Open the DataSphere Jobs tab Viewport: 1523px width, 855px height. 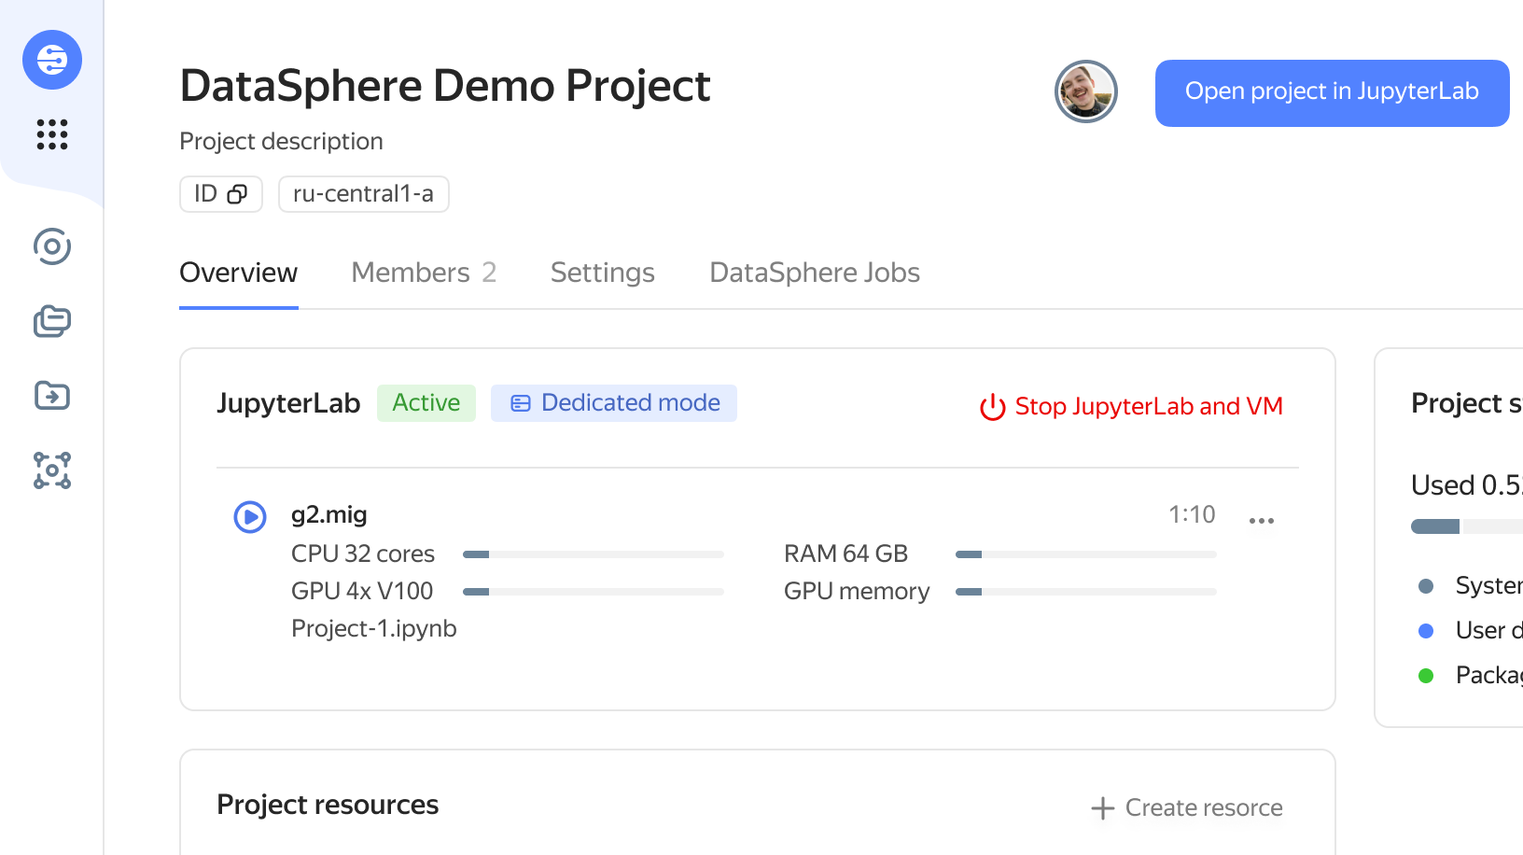815,273
